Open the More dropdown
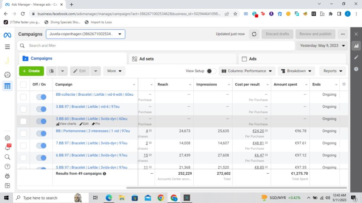Image resolution: width=362 pixels, height=203 pixels. [x=114, y=71]
